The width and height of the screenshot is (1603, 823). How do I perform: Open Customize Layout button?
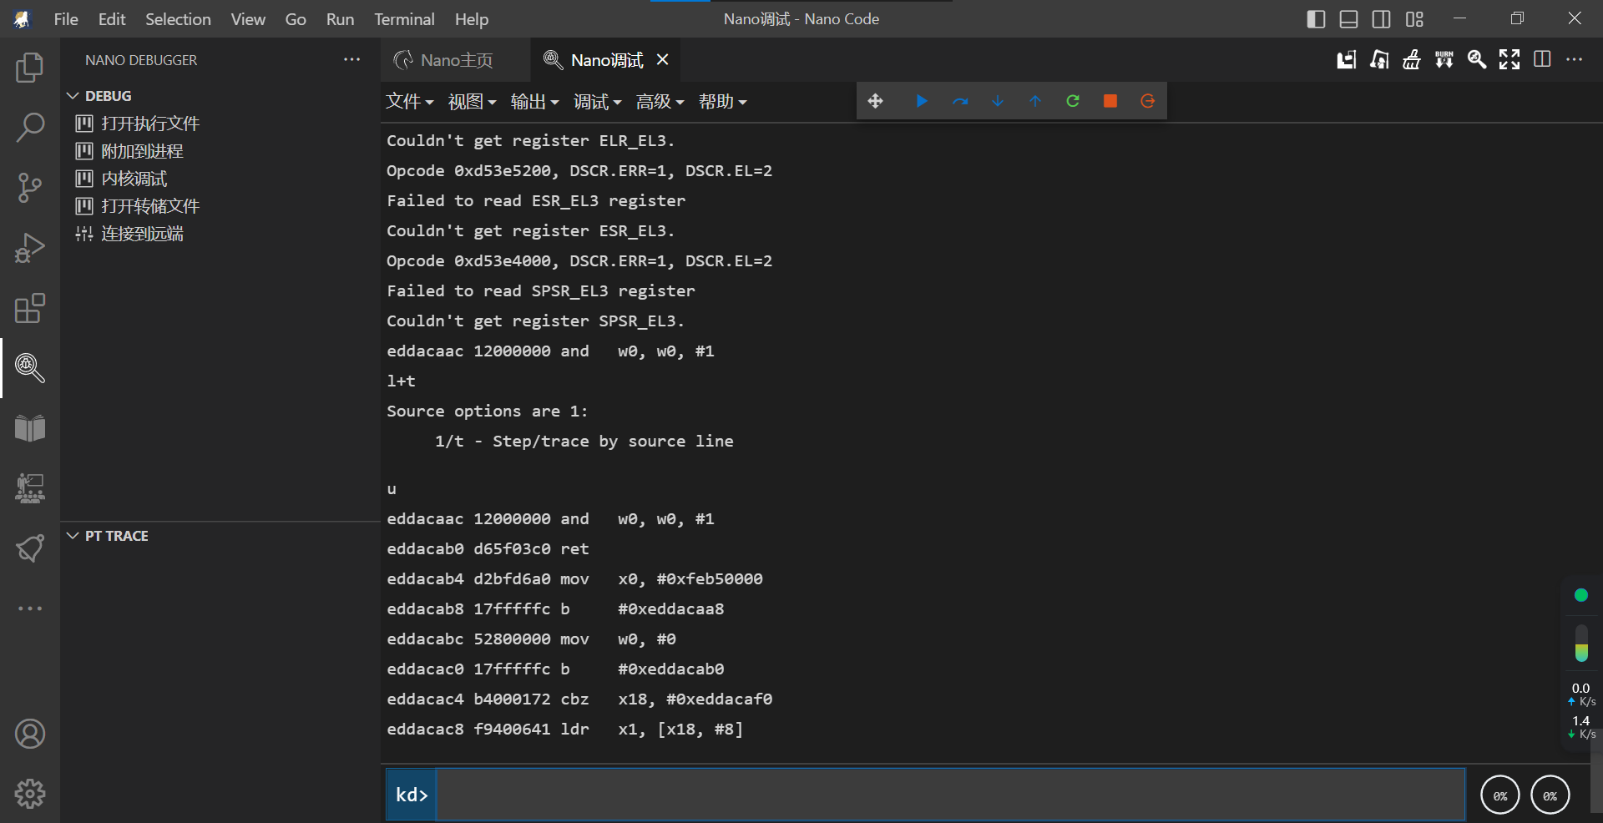click(x=1414, y=19)
